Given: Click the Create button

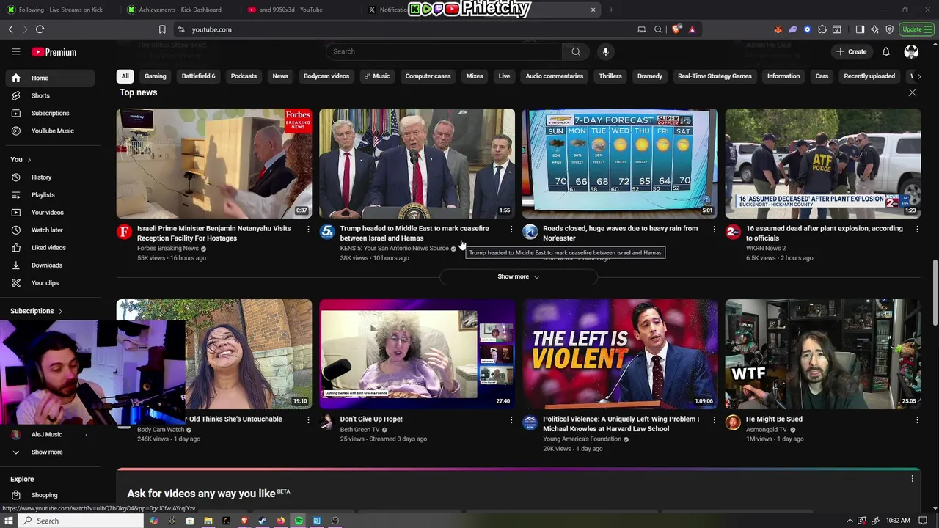Looking at the screenshot, I should point(852,51).
